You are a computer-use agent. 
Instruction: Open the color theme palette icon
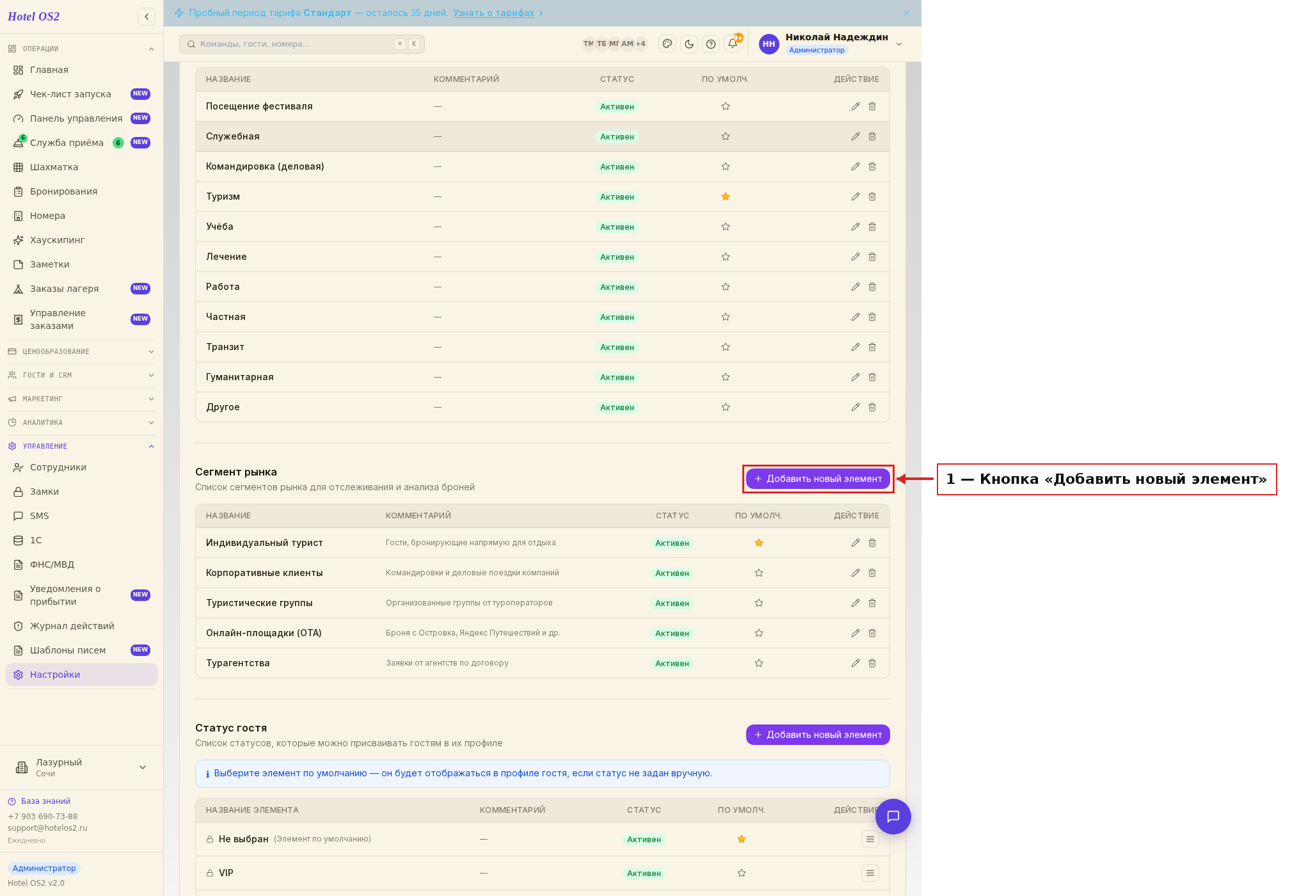(x=667, y=44)
